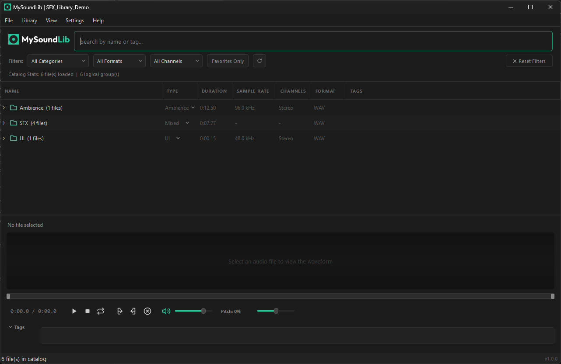Click the playback position scrub bar
The image size is (561, 364).
coord(280,296)
